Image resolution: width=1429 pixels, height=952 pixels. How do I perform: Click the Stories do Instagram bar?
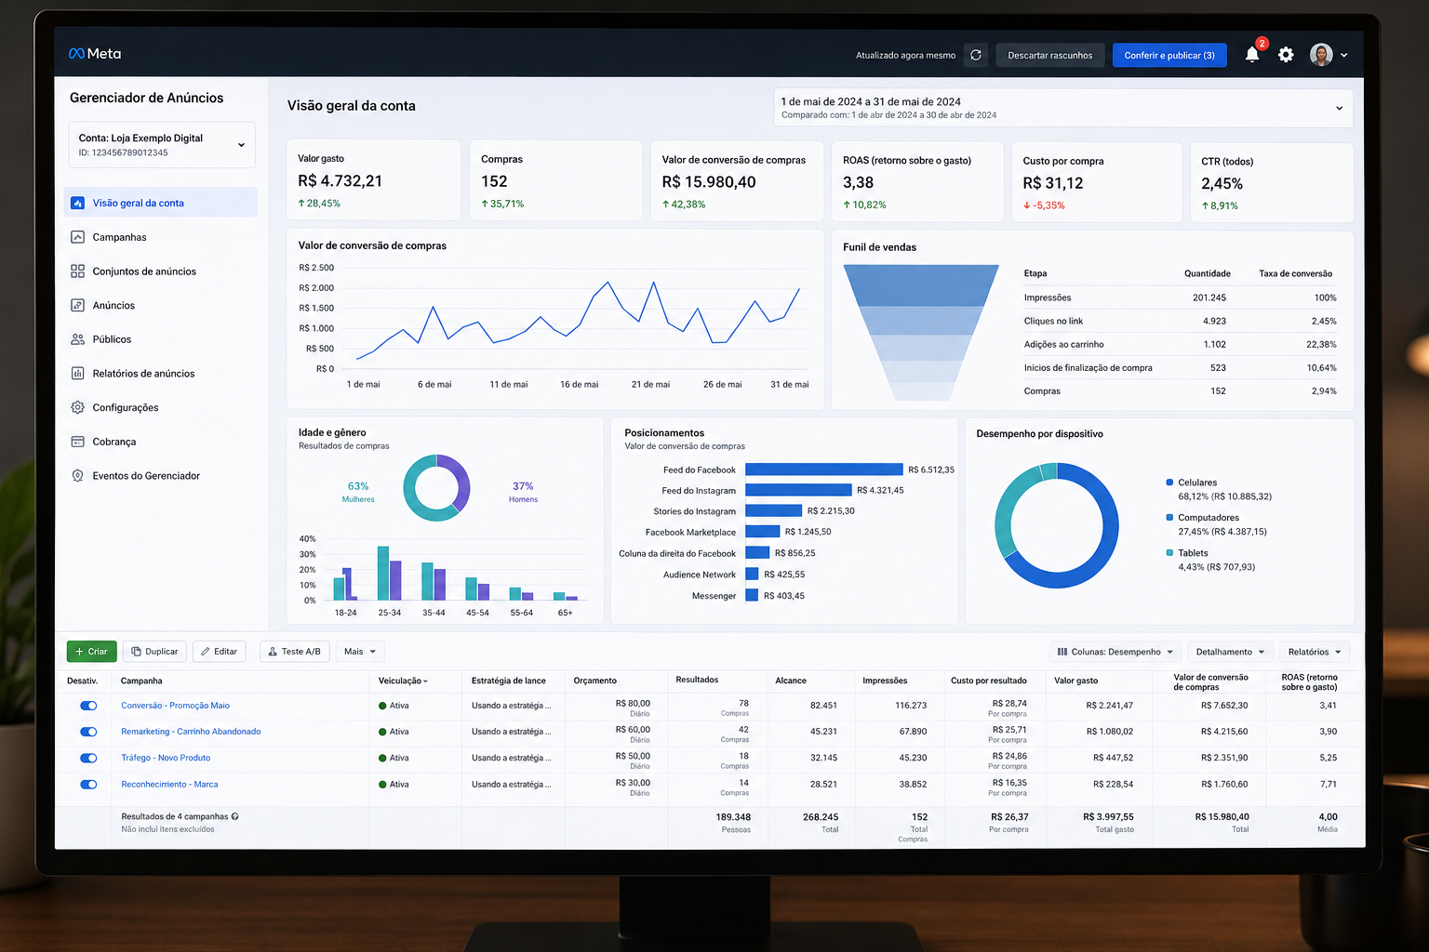[774, 510]
